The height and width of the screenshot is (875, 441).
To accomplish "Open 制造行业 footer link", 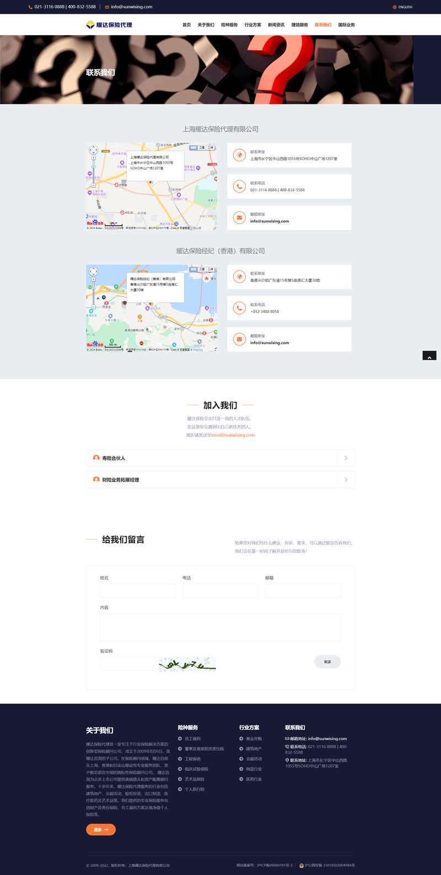I will (254, 769).
